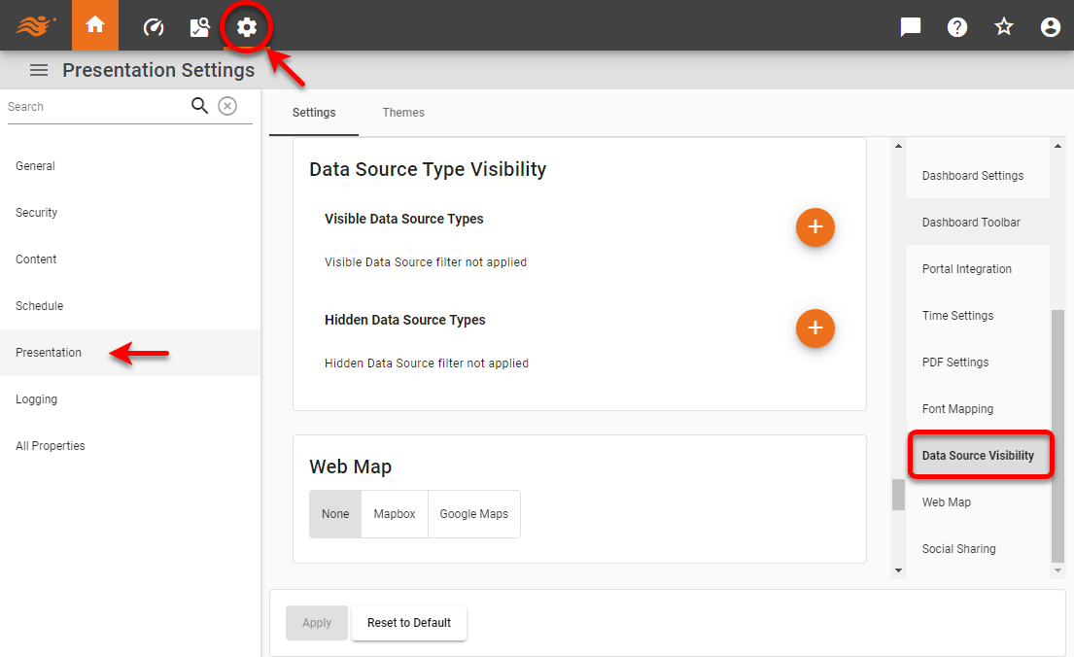Click the Reset to Default button
Image resolution: width=1074 pixels, height=657 pixels.
click(409, 622)
